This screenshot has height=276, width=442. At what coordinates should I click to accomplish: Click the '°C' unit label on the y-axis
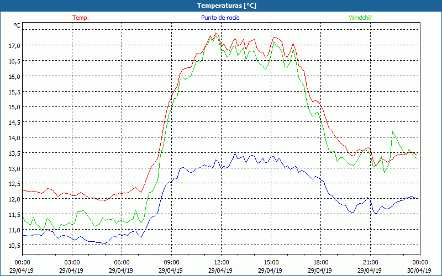click(17, 25)
